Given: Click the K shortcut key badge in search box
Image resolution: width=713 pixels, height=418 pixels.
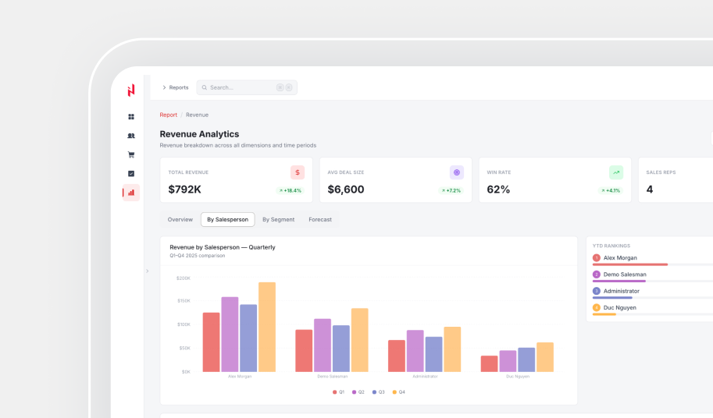Looking at the screenshot, I should tap(289, 87).
